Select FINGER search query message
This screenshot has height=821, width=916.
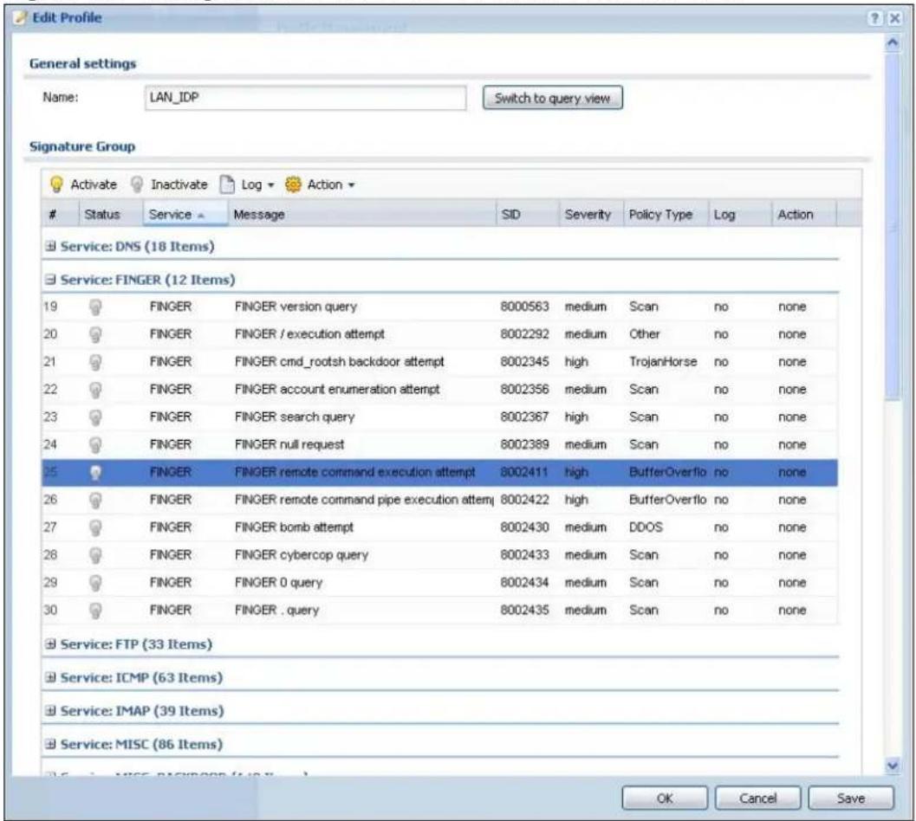(x=295, y=417)
